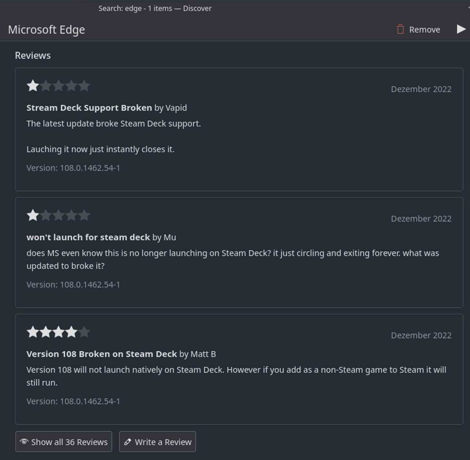Screen dimensions: 470x460
Task: Click the filled star in Mu's rating
Action: coord(33,215)
